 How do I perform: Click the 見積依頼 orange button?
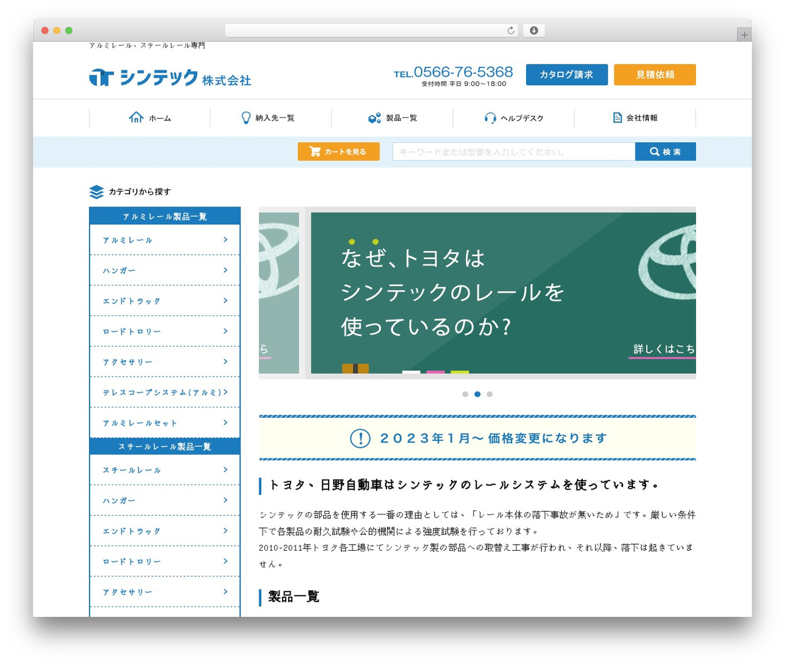[x=655, y=75]
